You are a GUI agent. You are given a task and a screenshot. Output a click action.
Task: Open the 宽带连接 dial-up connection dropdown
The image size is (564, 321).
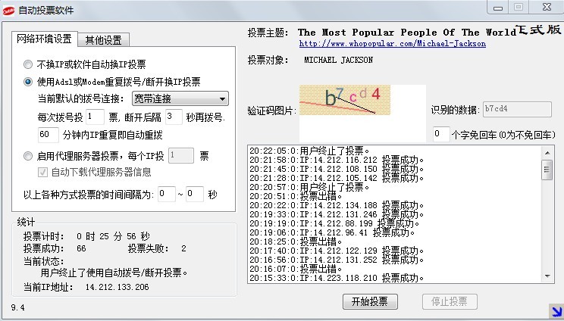point(180,98)
